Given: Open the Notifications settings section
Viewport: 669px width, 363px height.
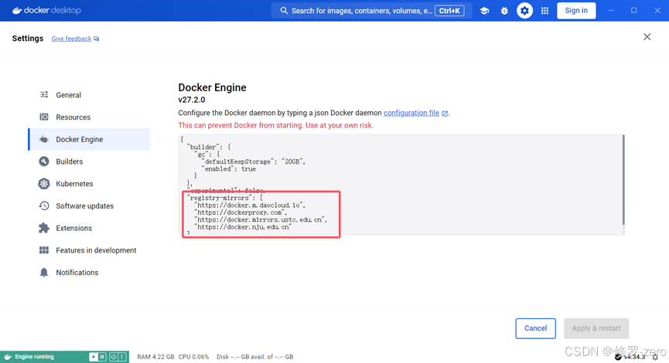Looking at the screenshot, I should (x=89, y=272).
